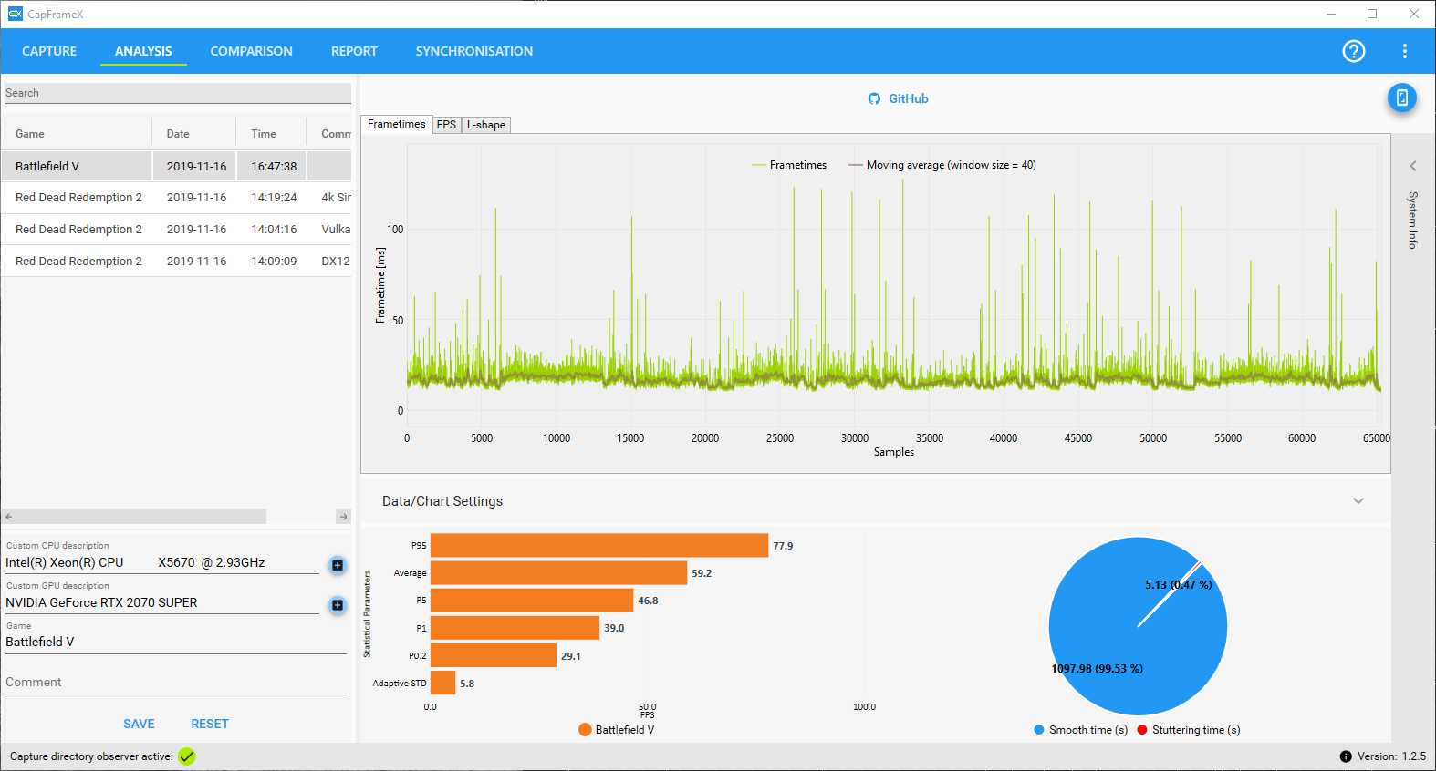This screenshot has width=1436, height=771.
Task: Toggle the Stuttering time legend entry
Action: [1189, 730]
